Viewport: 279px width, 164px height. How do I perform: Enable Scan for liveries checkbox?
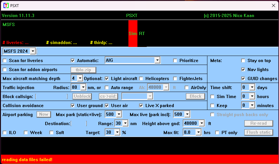pyautogui.click(x=4, y=60)
